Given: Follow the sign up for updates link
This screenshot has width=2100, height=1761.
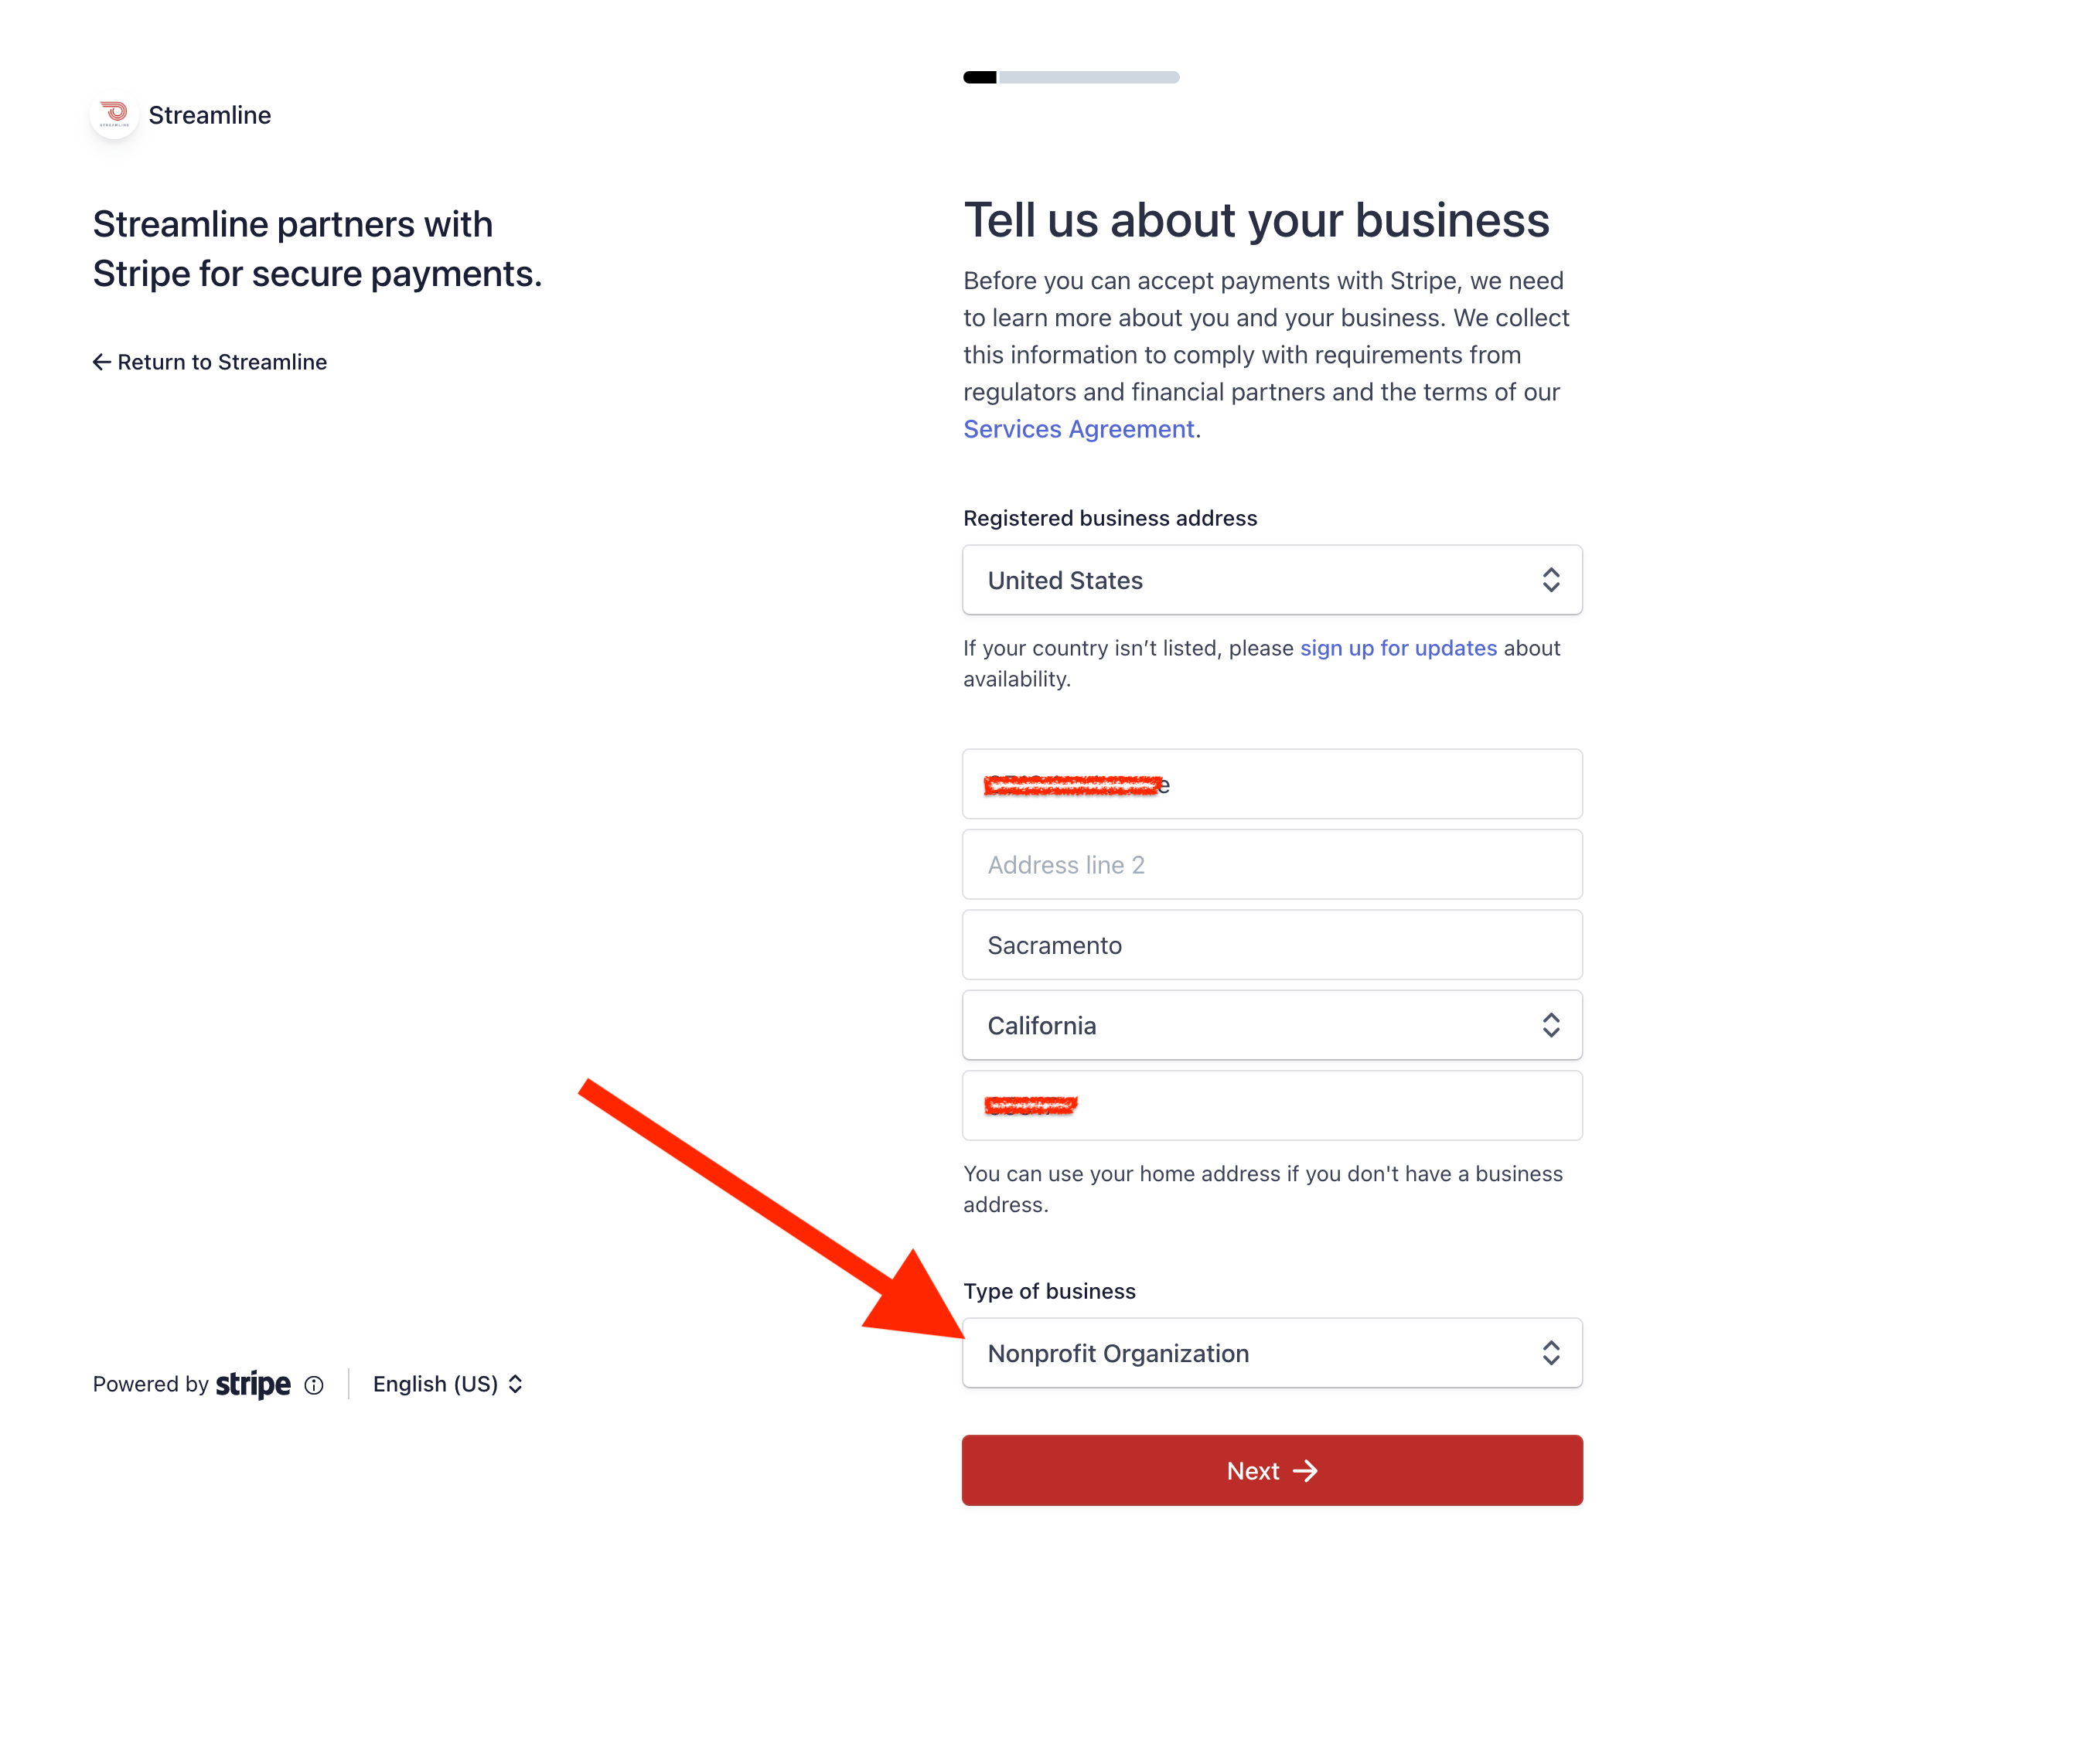Looking at the screenshot, I should [1398, 648].
